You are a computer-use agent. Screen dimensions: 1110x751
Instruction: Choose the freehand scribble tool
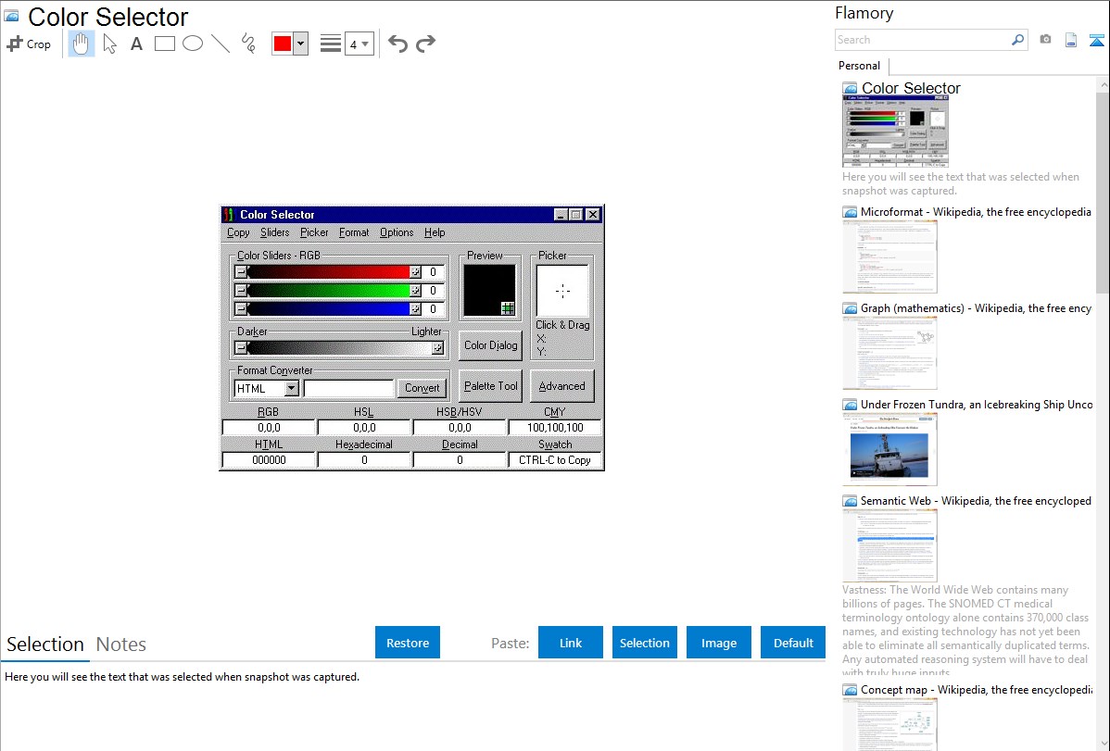[x=247, y=44]
